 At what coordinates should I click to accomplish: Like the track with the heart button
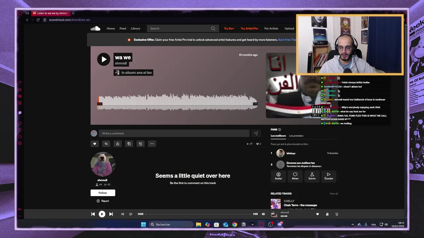pos(94,144)
